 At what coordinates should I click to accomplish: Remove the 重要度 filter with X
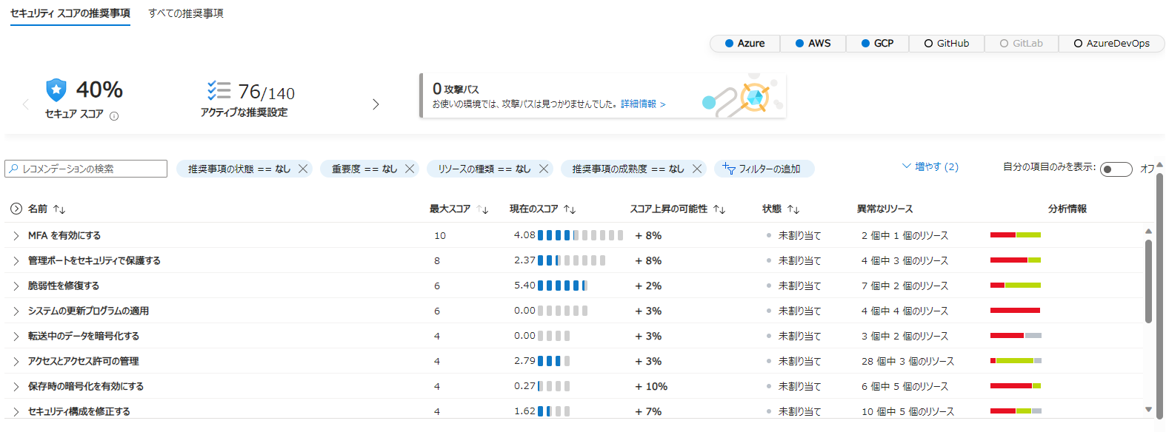410,169
